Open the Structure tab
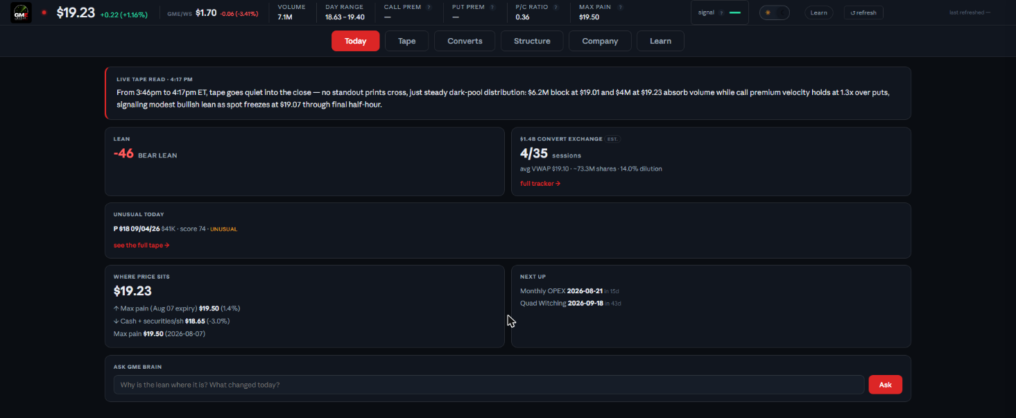The image size is (1016, 418). click(x=532, y=41)
